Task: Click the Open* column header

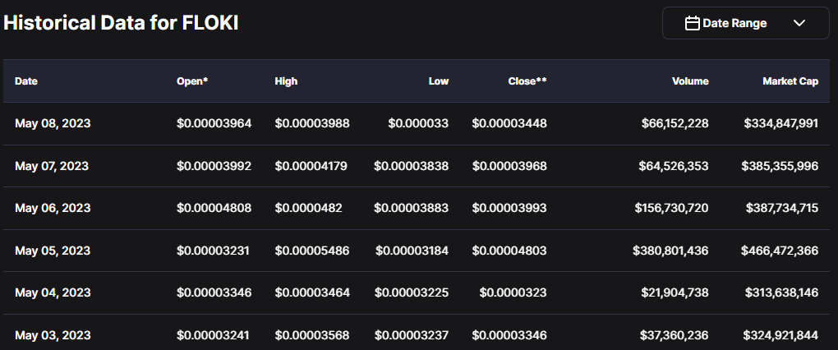Action: [192, 81]
